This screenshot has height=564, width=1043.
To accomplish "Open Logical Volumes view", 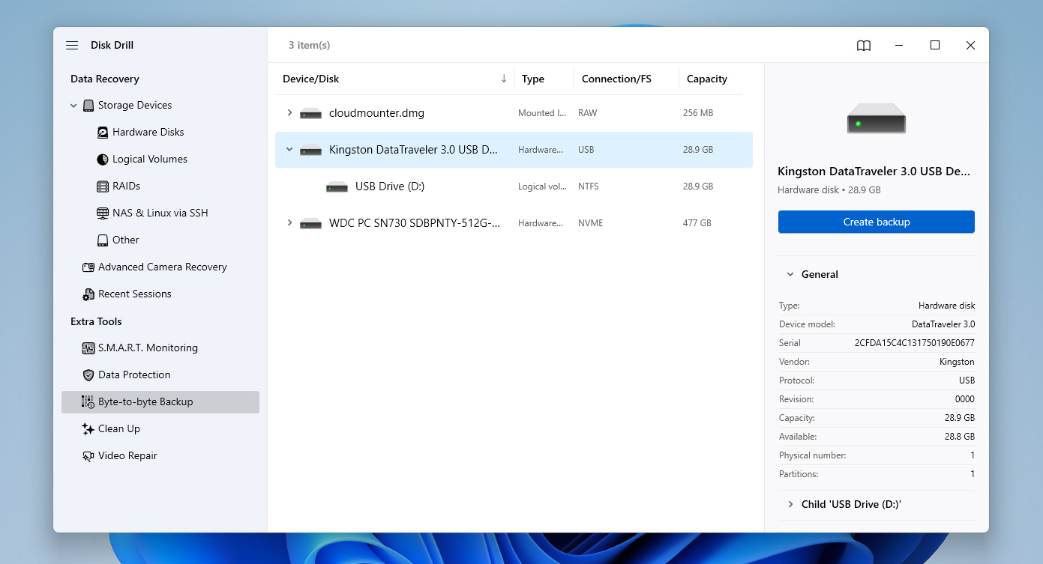I will tap(150, 160).
